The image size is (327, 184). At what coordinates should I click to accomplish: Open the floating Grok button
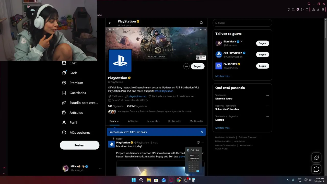tap(316, 158)
